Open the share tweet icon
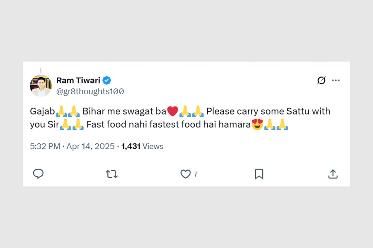The image size is (373, 248). tap(333, 174)
